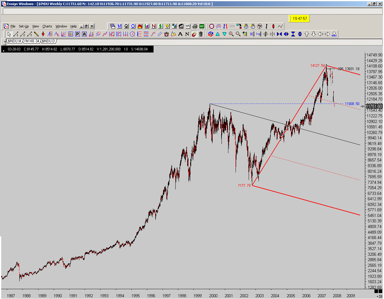Screen dimensions: 384x299
Task: Select the pencil draw tool
Action: click(36, 34)
